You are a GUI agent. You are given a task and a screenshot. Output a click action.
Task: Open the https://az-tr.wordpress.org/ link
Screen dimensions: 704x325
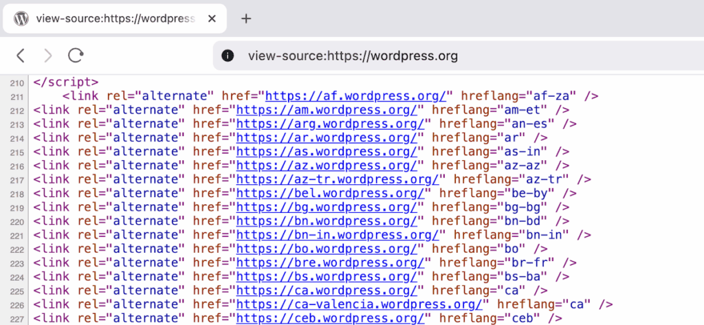click(338, 179)
